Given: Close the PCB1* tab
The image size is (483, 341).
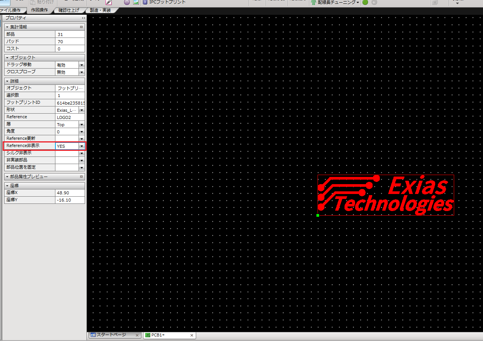Looking at the screenshot, I should point(192,335).
